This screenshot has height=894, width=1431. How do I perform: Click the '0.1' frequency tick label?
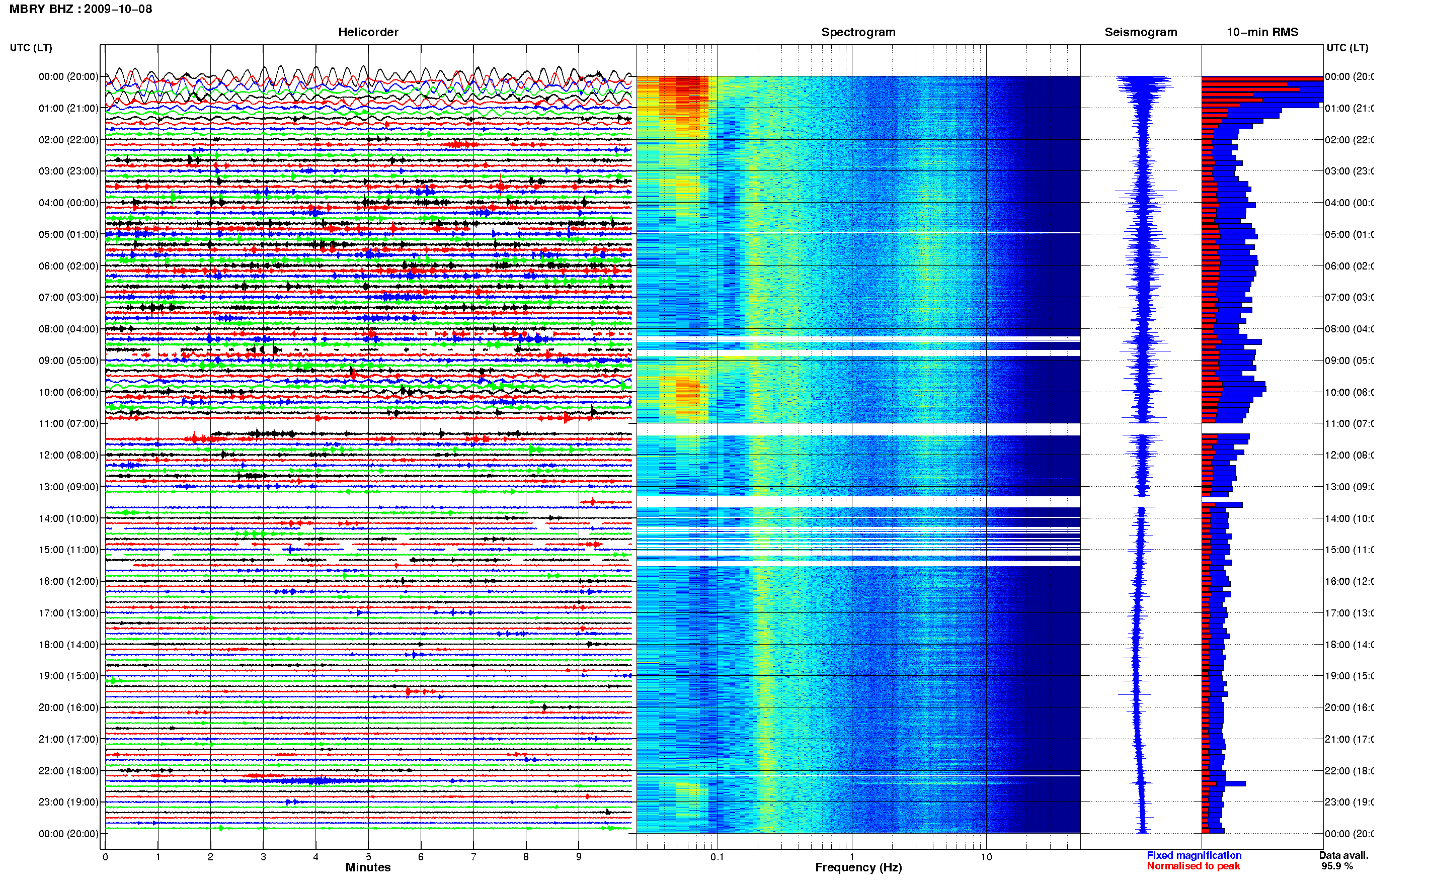(717, 857)
